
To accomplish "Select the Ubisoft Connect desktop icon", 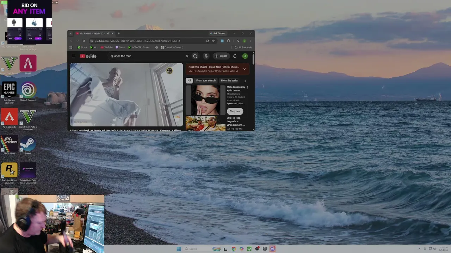I will coord(28,92).
